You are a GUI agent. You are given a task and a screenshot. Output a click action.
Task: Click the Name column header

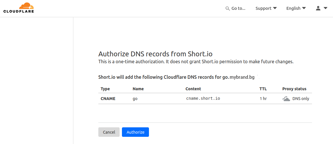point(138,89)
